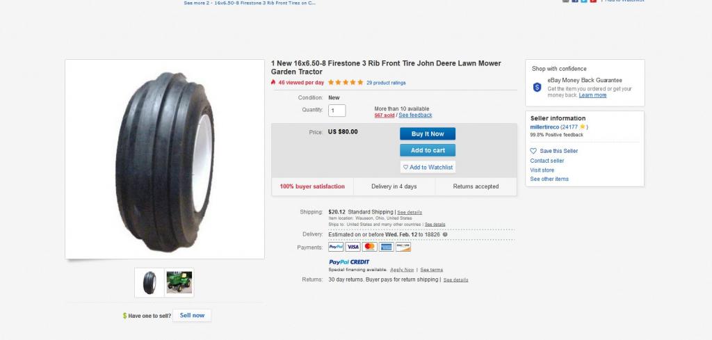712x340 pixels.
Task: Click the Money Back Guarantee shield icon
Action: click(x=537, y=87)
